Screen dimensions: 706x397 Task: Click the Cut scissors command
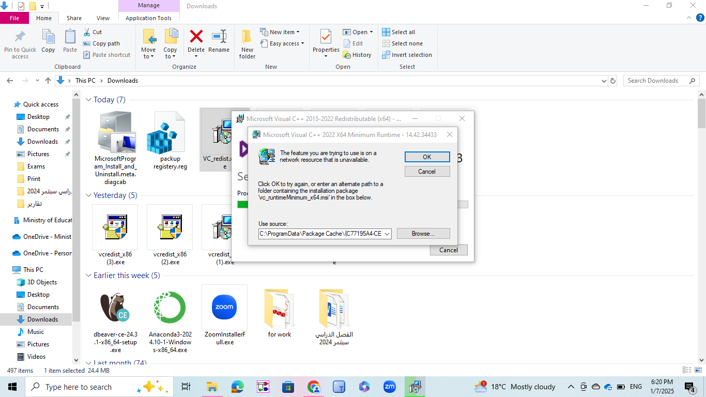coord(92,32)
